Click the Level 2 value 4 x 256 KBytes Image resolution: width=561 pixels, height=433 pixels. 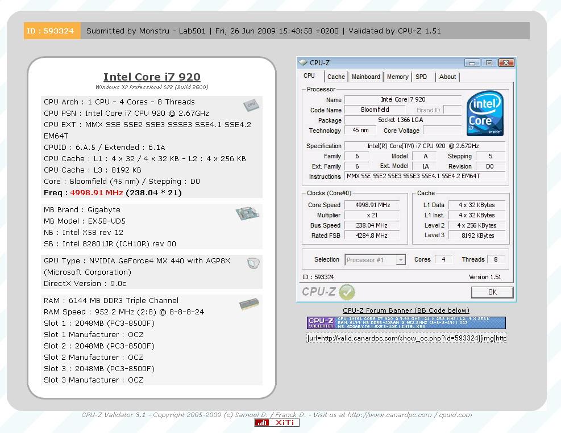(477, 225)
